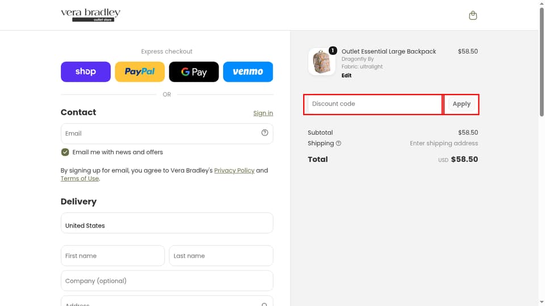This screenshot has width=545, height=306.
Task: Click the Delivery section heading
Action: [78, 202]
